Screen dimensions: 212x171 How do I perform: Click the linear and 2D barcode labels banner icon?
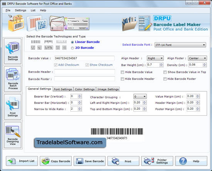(37, 23)
